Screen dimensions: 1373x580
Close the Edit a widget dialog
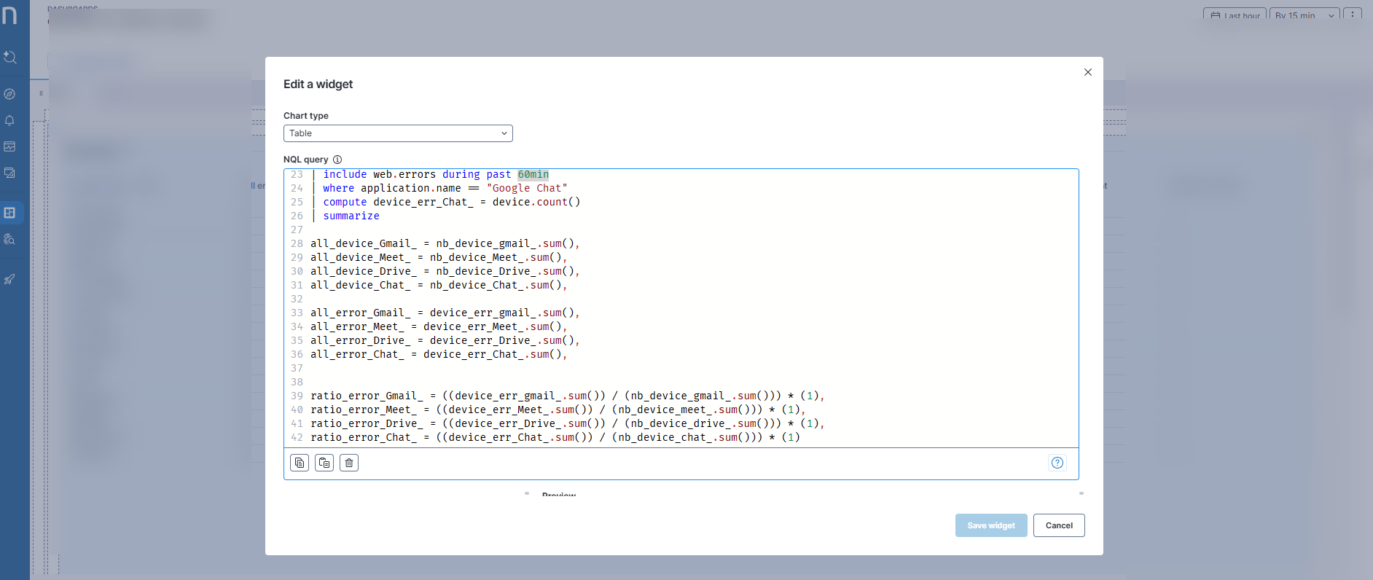click(1088, 72)
